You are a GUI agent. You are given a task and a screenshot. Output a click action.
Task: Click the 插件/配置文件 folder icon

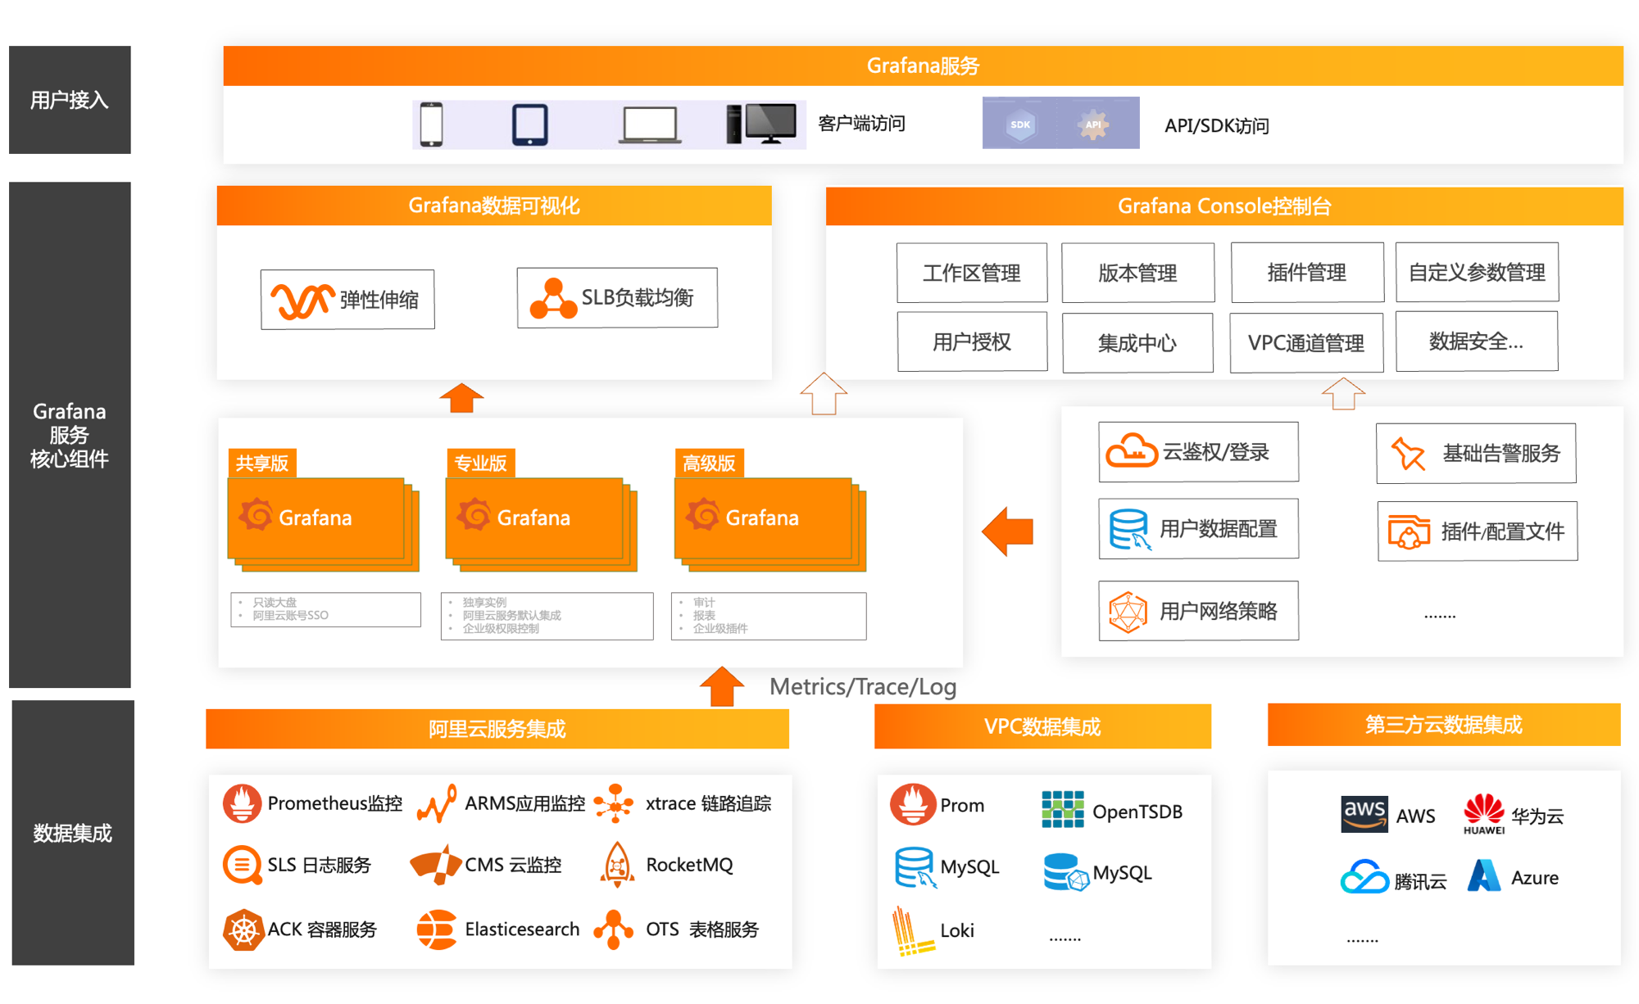(1409, 532)
